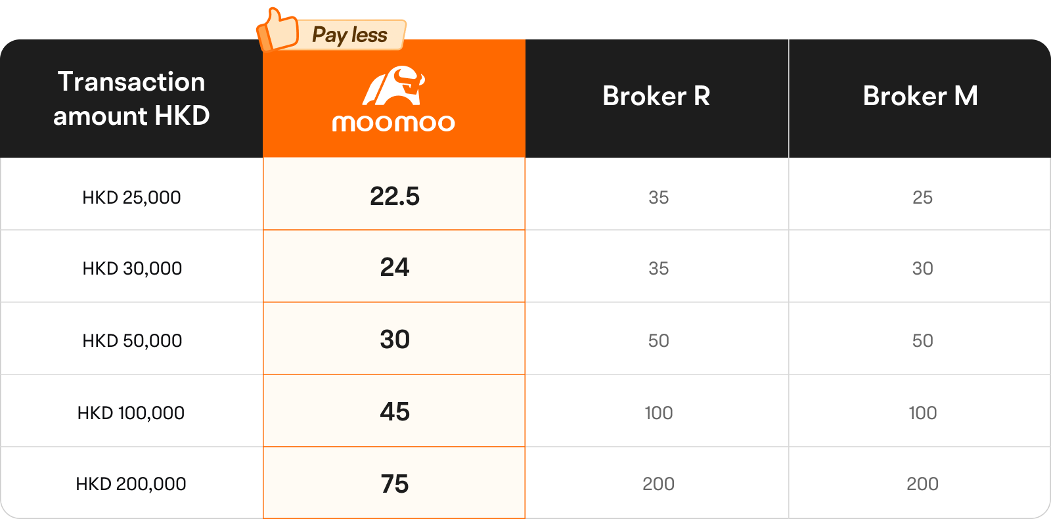The image size is (1051, 519).
Task: Click the HKD 50,000 row label
Action: (132, 340)
